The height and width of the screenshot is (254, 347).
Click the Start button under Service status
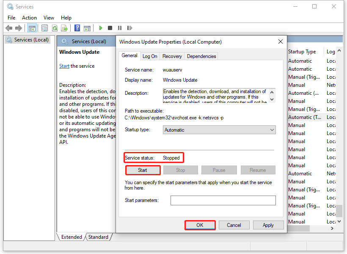(x=143, y=170)
